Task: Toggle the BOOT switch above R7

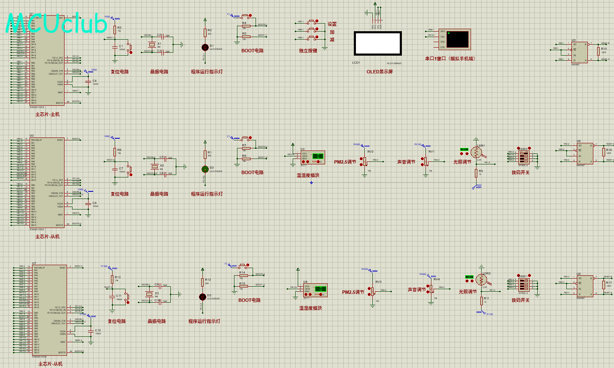Action: tap(246, 138)
